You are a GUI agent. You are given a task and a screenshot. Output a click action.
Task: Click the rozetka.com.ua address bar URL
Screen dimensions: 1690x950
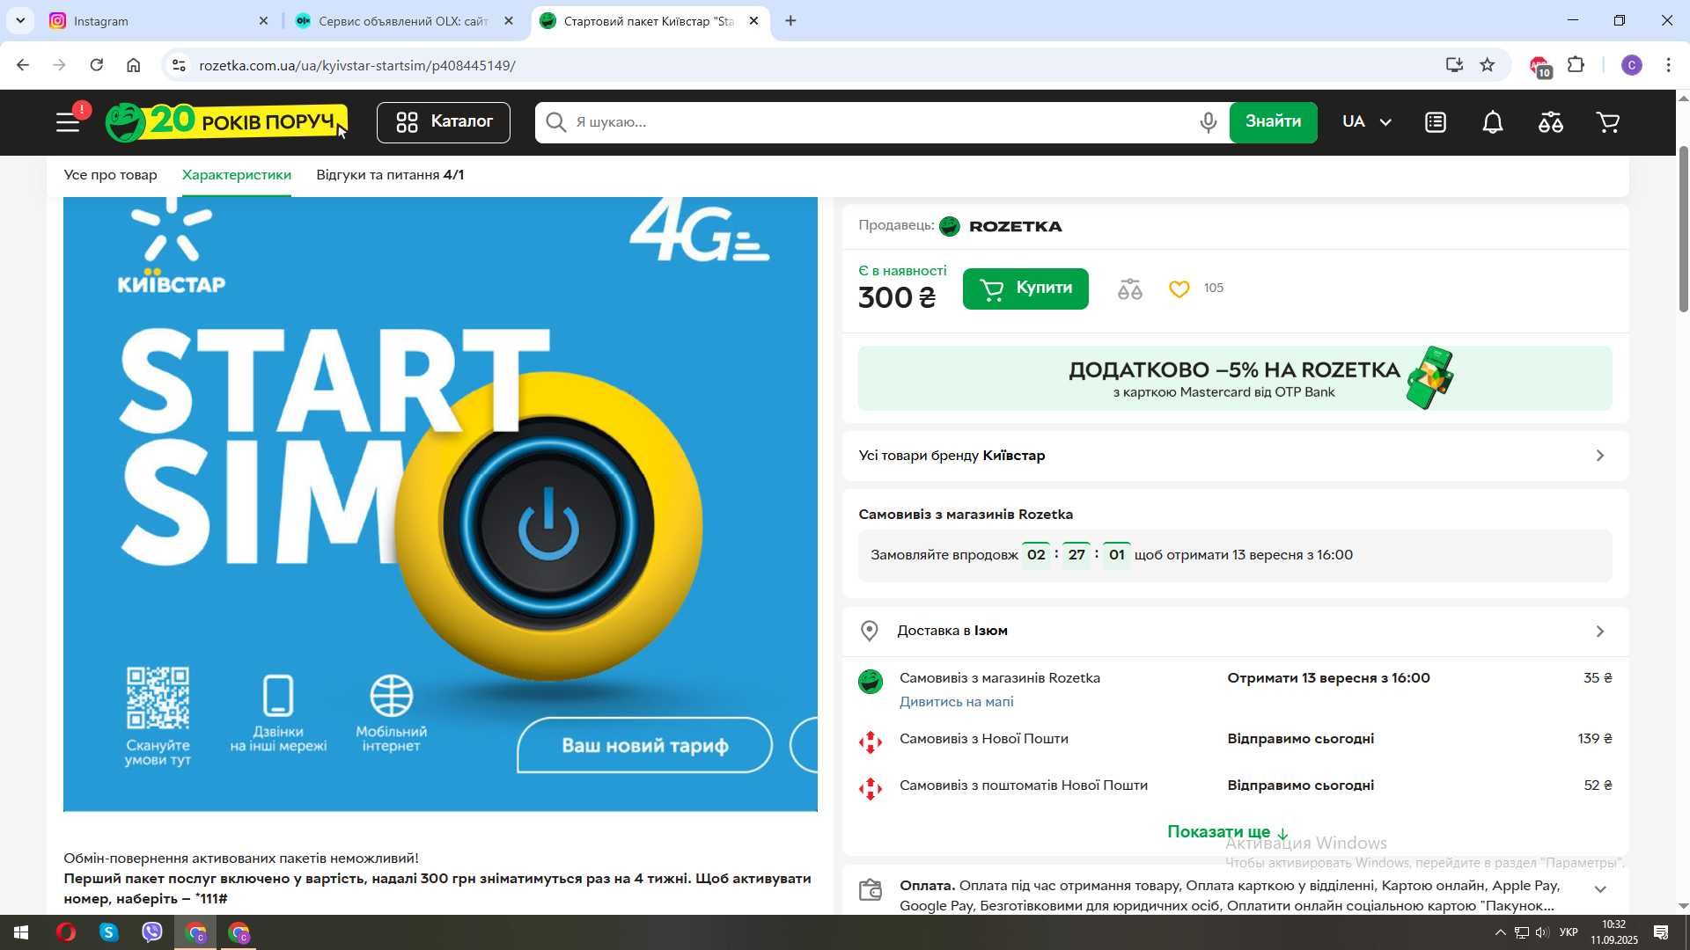pos(356,66)
